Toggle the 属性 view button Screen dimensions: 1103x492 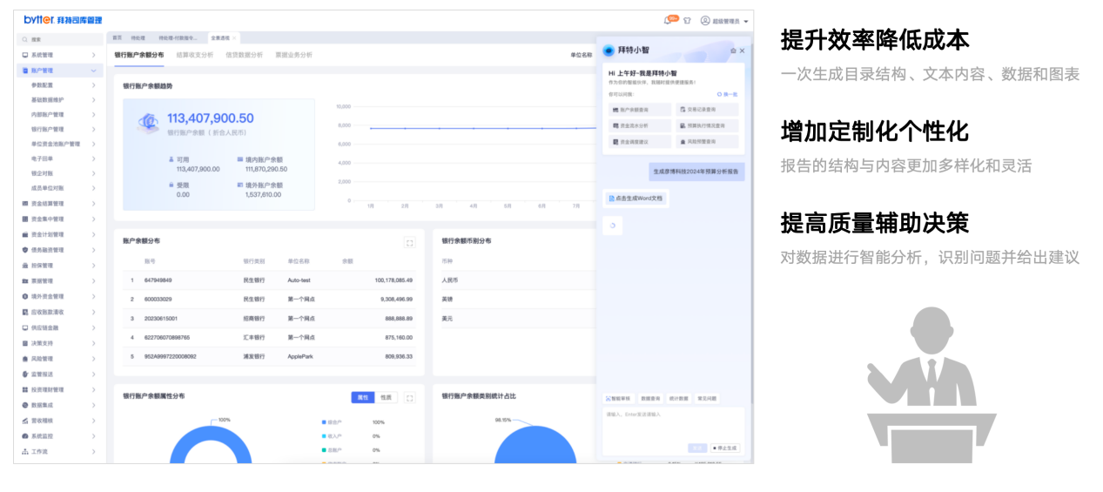tap(363, 397)
